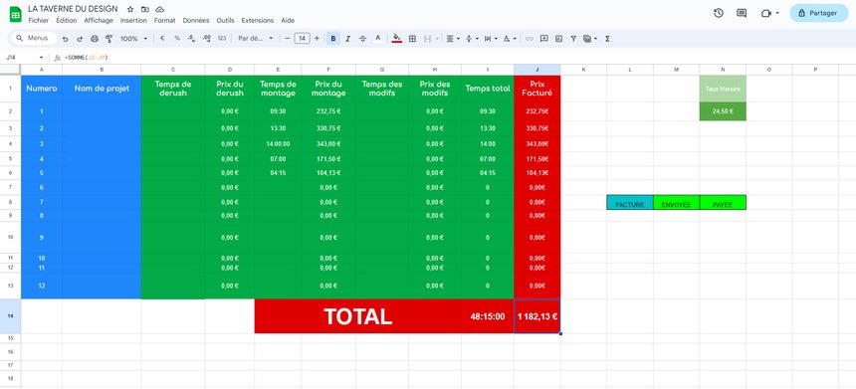Select the FACTURE cell
The height and width of the screenshot is (389, 856).
point(630,202)
